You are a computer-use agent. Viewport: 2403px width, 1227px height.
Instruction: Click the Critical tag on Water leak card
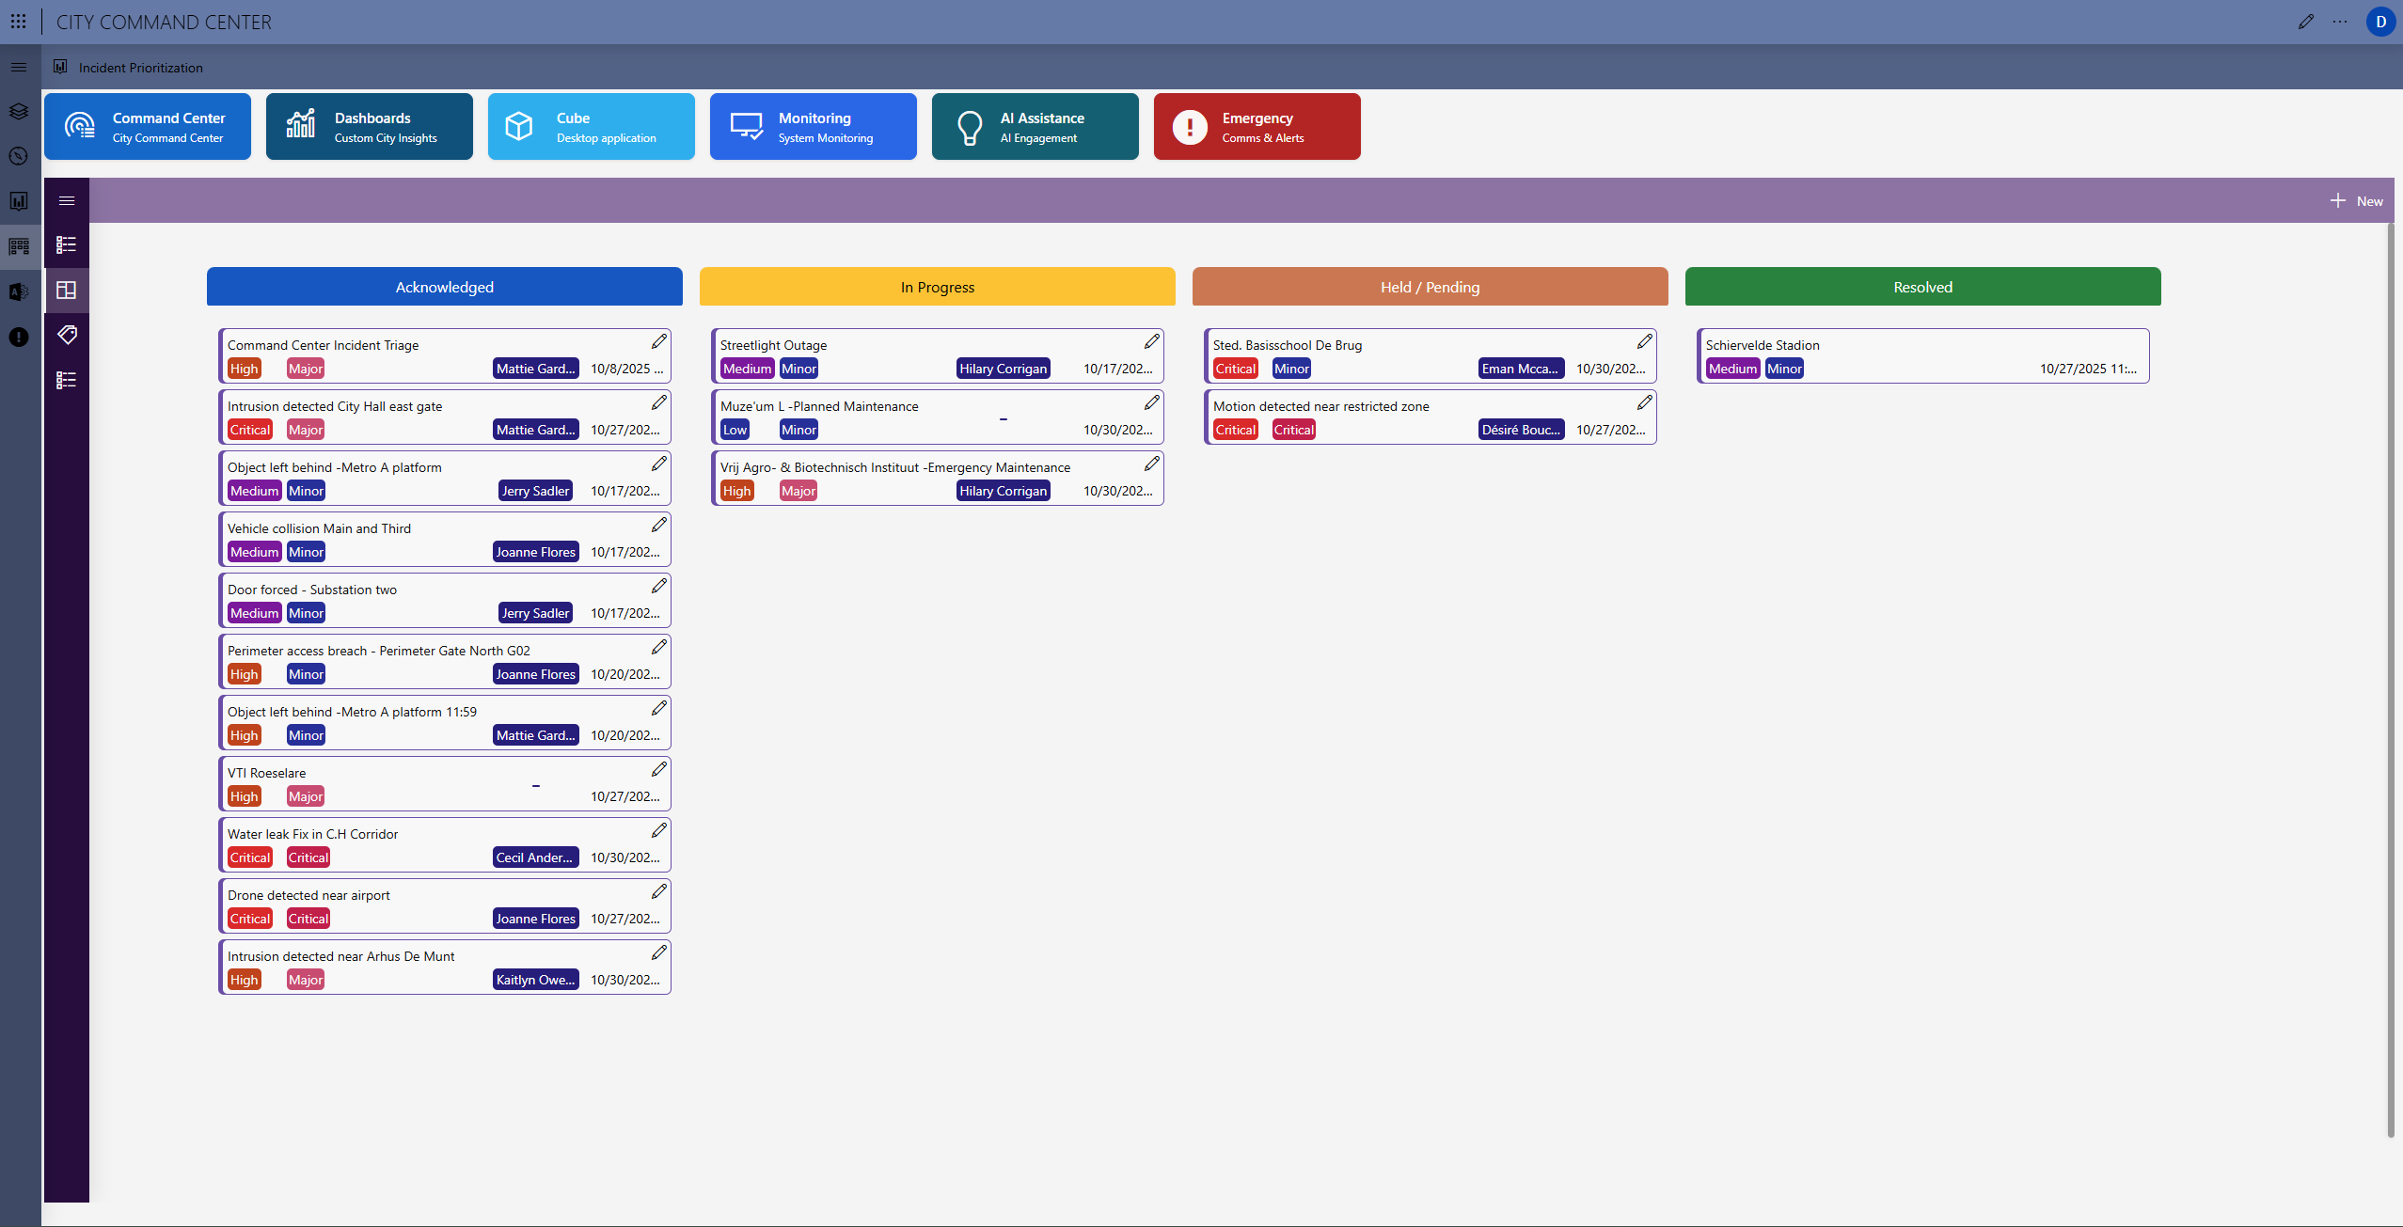point(250,857)
